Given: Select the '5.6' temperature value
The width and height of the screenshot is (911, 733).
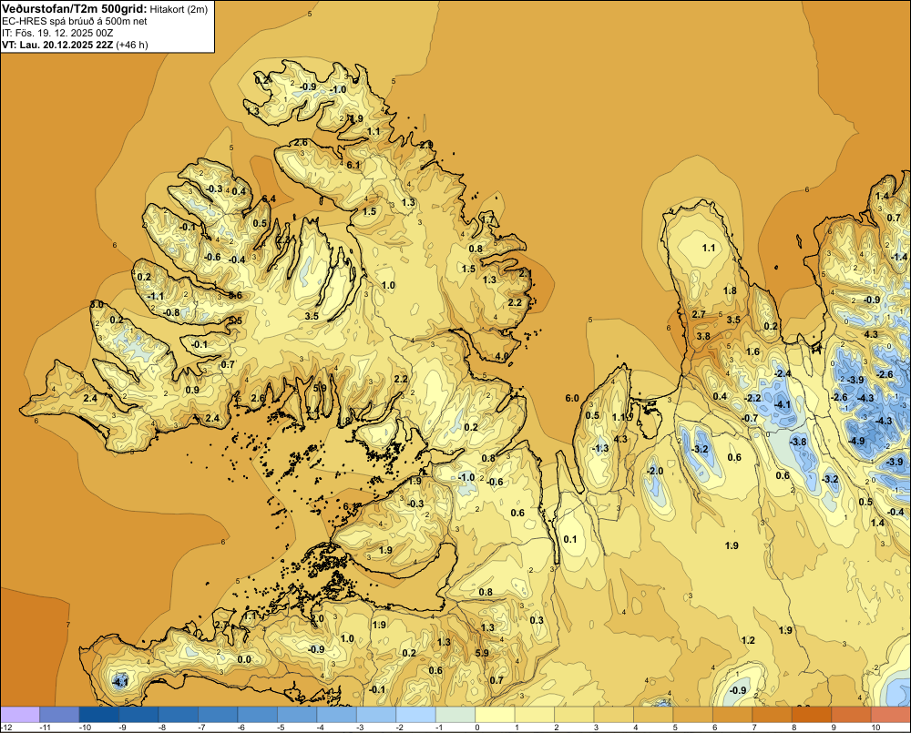Looking at the screenshot, I should (235, 296).
